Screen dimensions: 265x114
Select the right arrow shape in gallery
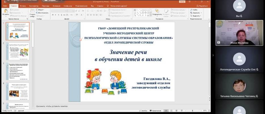[x=143, y=13]
